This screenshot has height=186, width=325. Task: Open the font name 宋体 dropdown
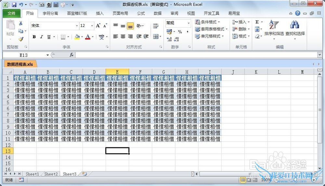(x=77, y=26)
